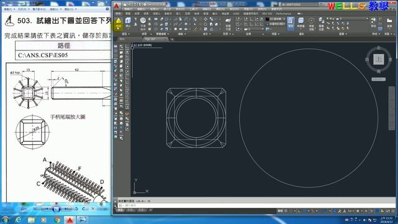398x224 pixels.
Task: Rotate image counterclockwise in Photo Viewer
Action: click(76, 209)
